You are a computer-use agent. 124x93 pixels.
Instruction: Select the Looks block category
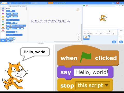3,11
